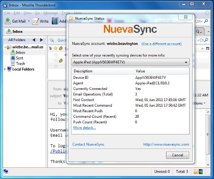Select the First Contact row
214x179 pixels.
tap(131, 100)
